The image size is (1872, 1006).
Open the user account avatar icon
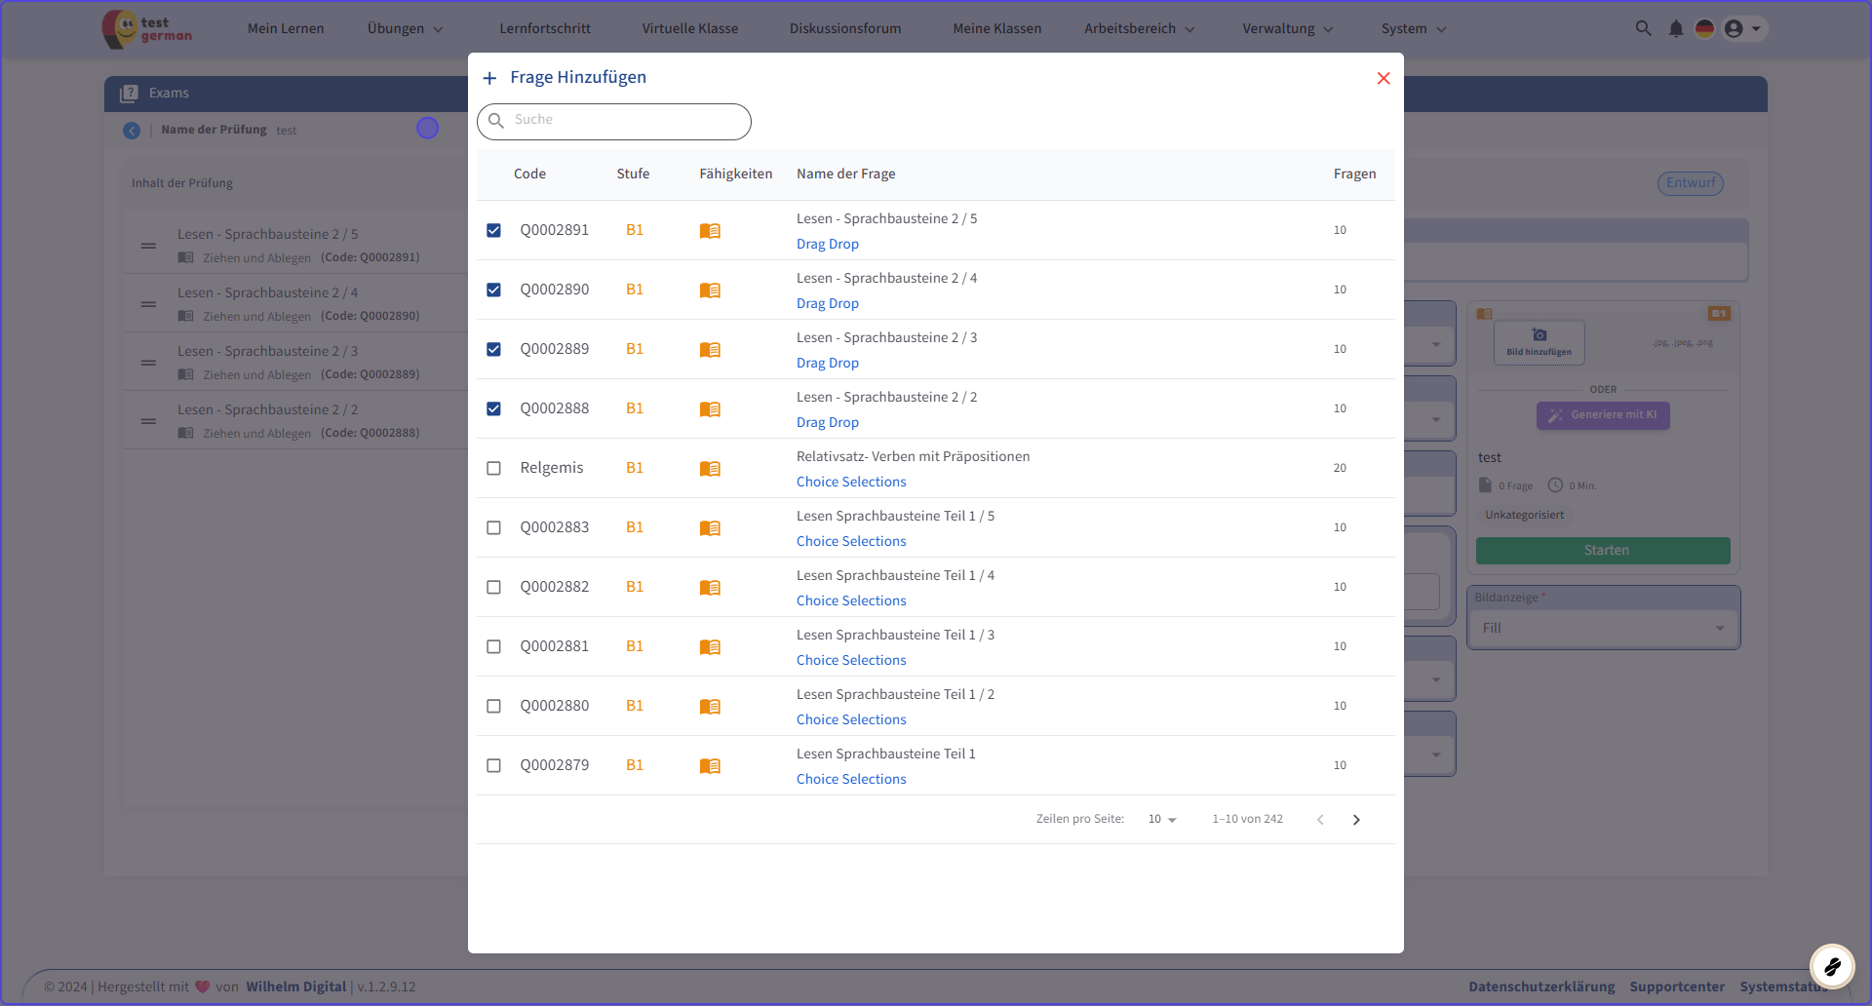(1734, 28)
